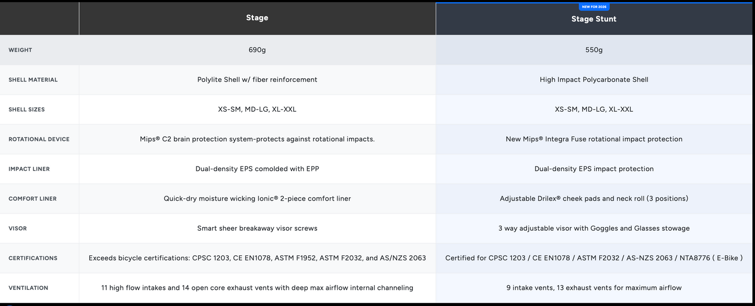Click the VENTILATION row label
The image size is (755, 306).
click(28, 288)
